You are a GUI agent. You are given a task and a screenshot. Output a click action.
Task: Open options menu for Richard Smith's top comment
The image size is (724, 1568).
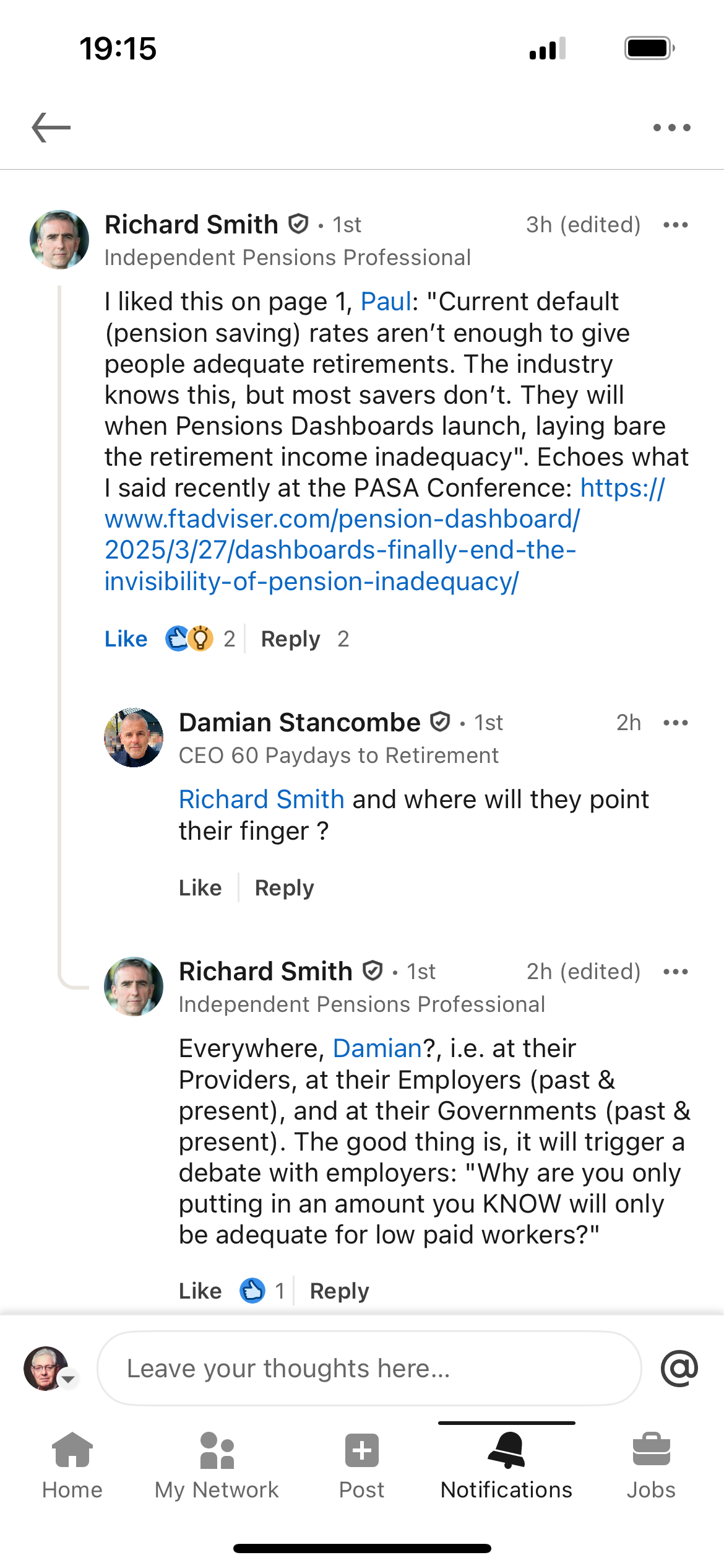[x=675, y=225]
